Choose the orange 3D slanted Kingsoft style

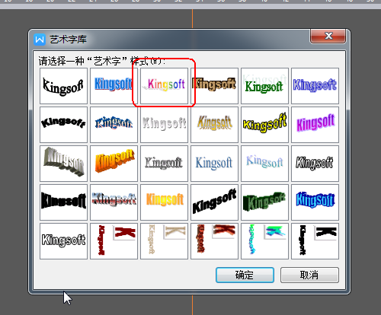(114, 164)
